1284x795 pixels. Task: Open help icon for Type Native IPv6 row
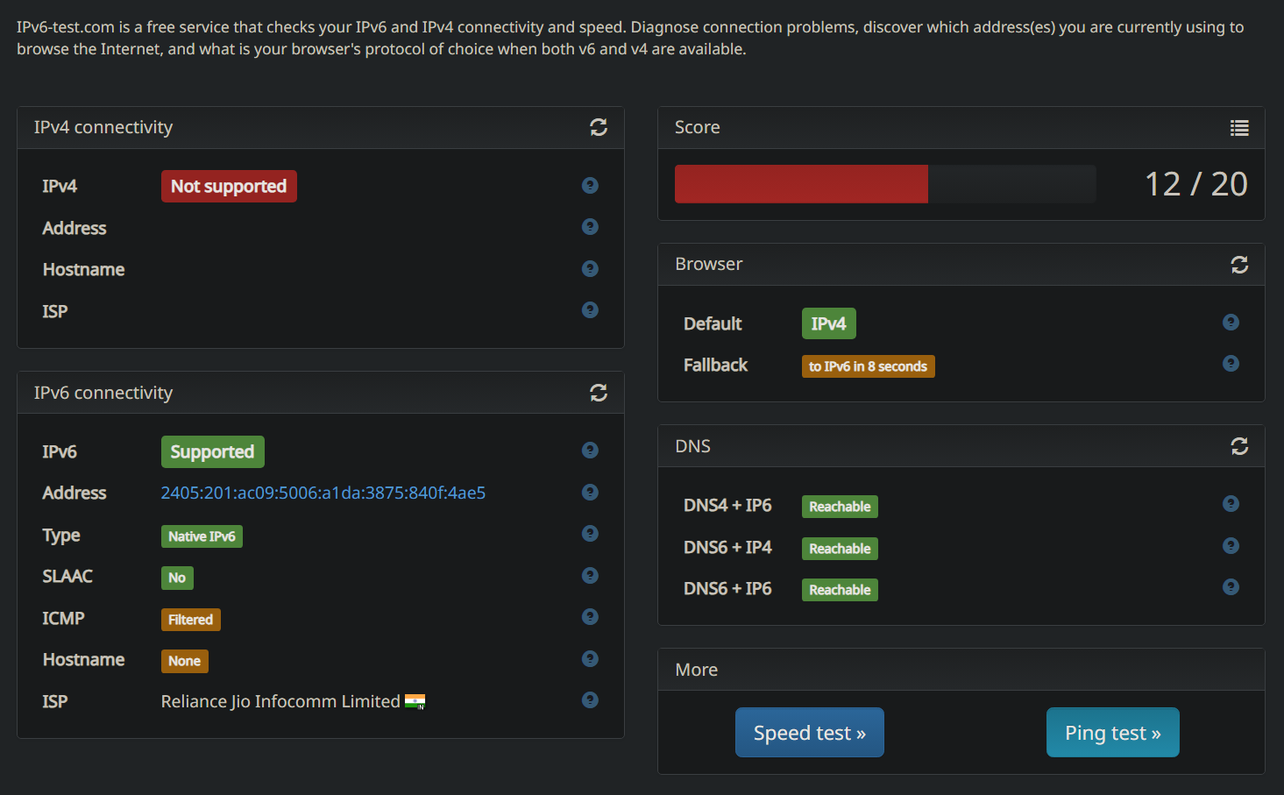click(590, 533)
